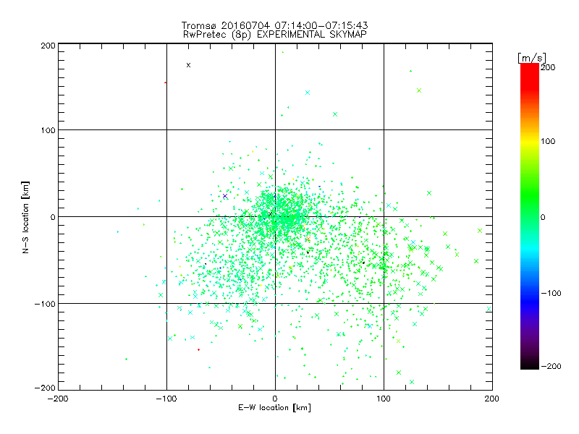Click the subtitle 'RwPretec (8p) EXPERIMENTAL SKYMAP'
Image resolution: width=579 pixels, height=434 pixels.
coord(275,35)
